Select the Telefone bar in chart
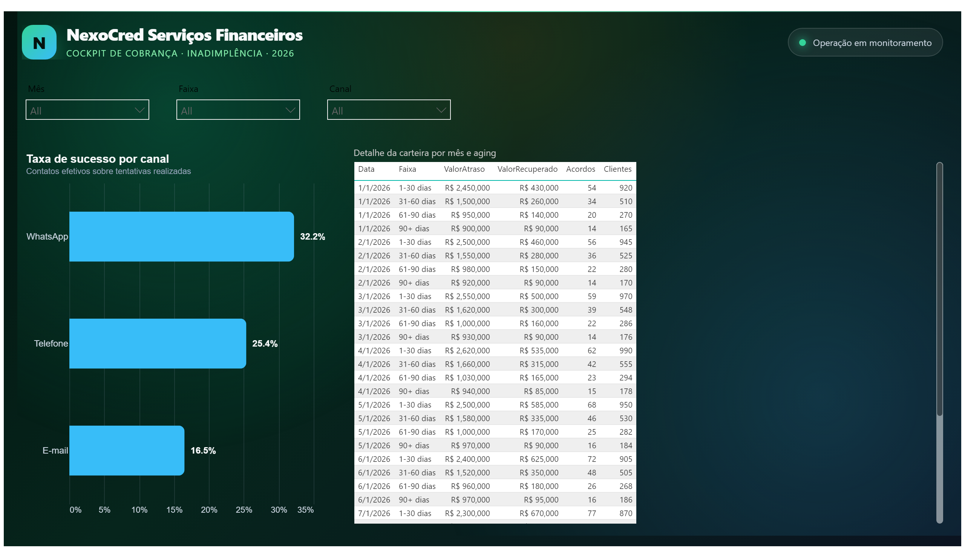This screenshot has width=965, height=550. 158,343
